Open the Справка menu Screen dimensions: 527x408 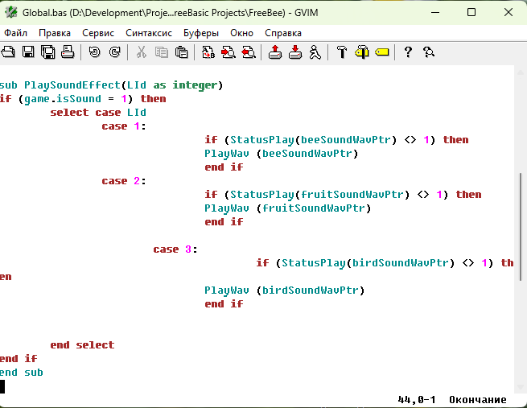pyautogui.click(x=283, y=33)
